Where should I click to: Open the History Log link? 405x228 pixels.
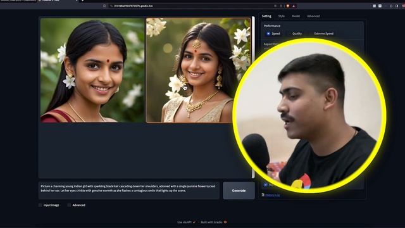point(273,195)
